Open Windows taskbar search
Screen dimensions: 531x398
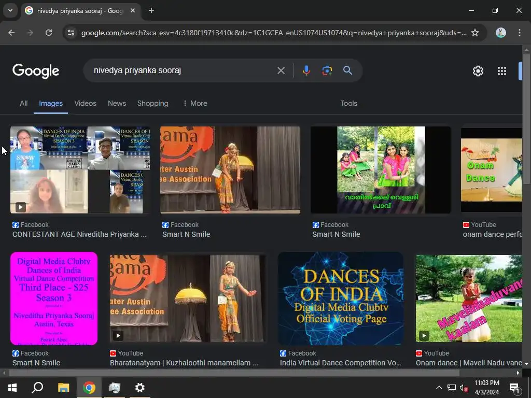tap(37, 388)
